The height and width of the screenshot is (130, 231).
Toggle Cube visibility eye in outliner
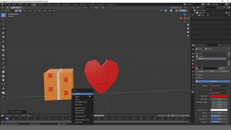(229, 15)
